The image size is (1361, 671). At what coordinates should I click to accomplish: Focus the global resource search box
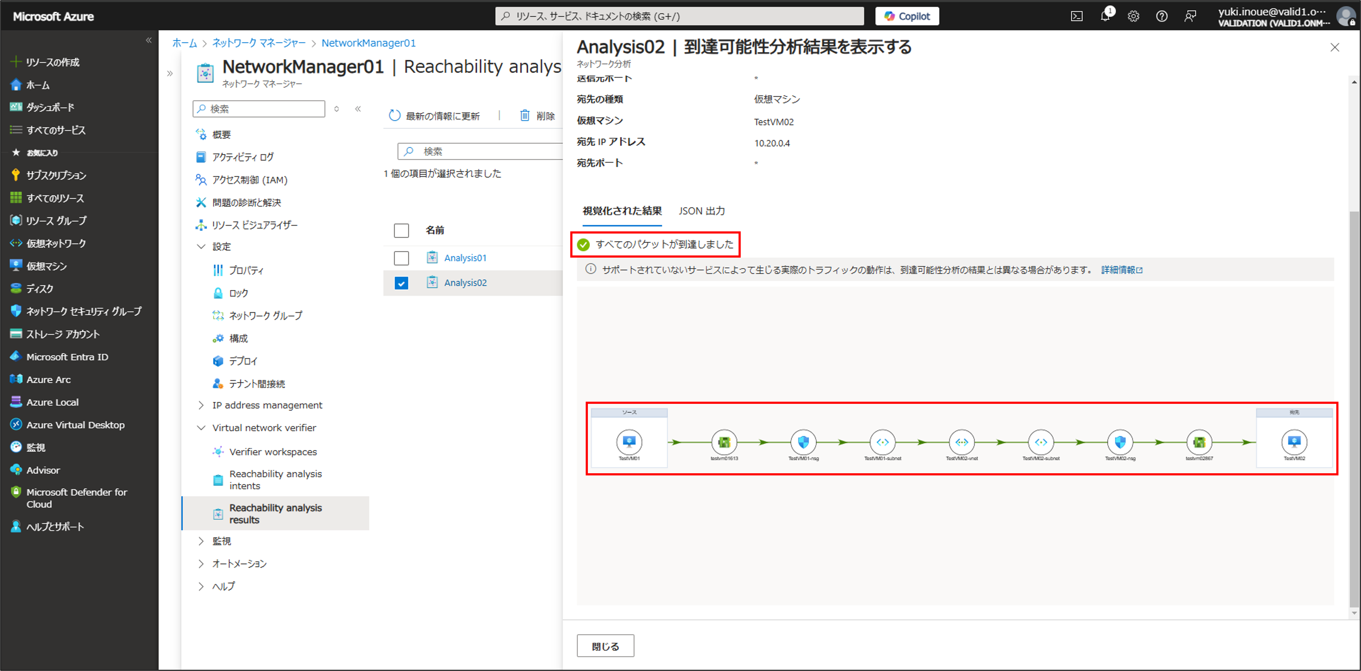coord(680,16)
